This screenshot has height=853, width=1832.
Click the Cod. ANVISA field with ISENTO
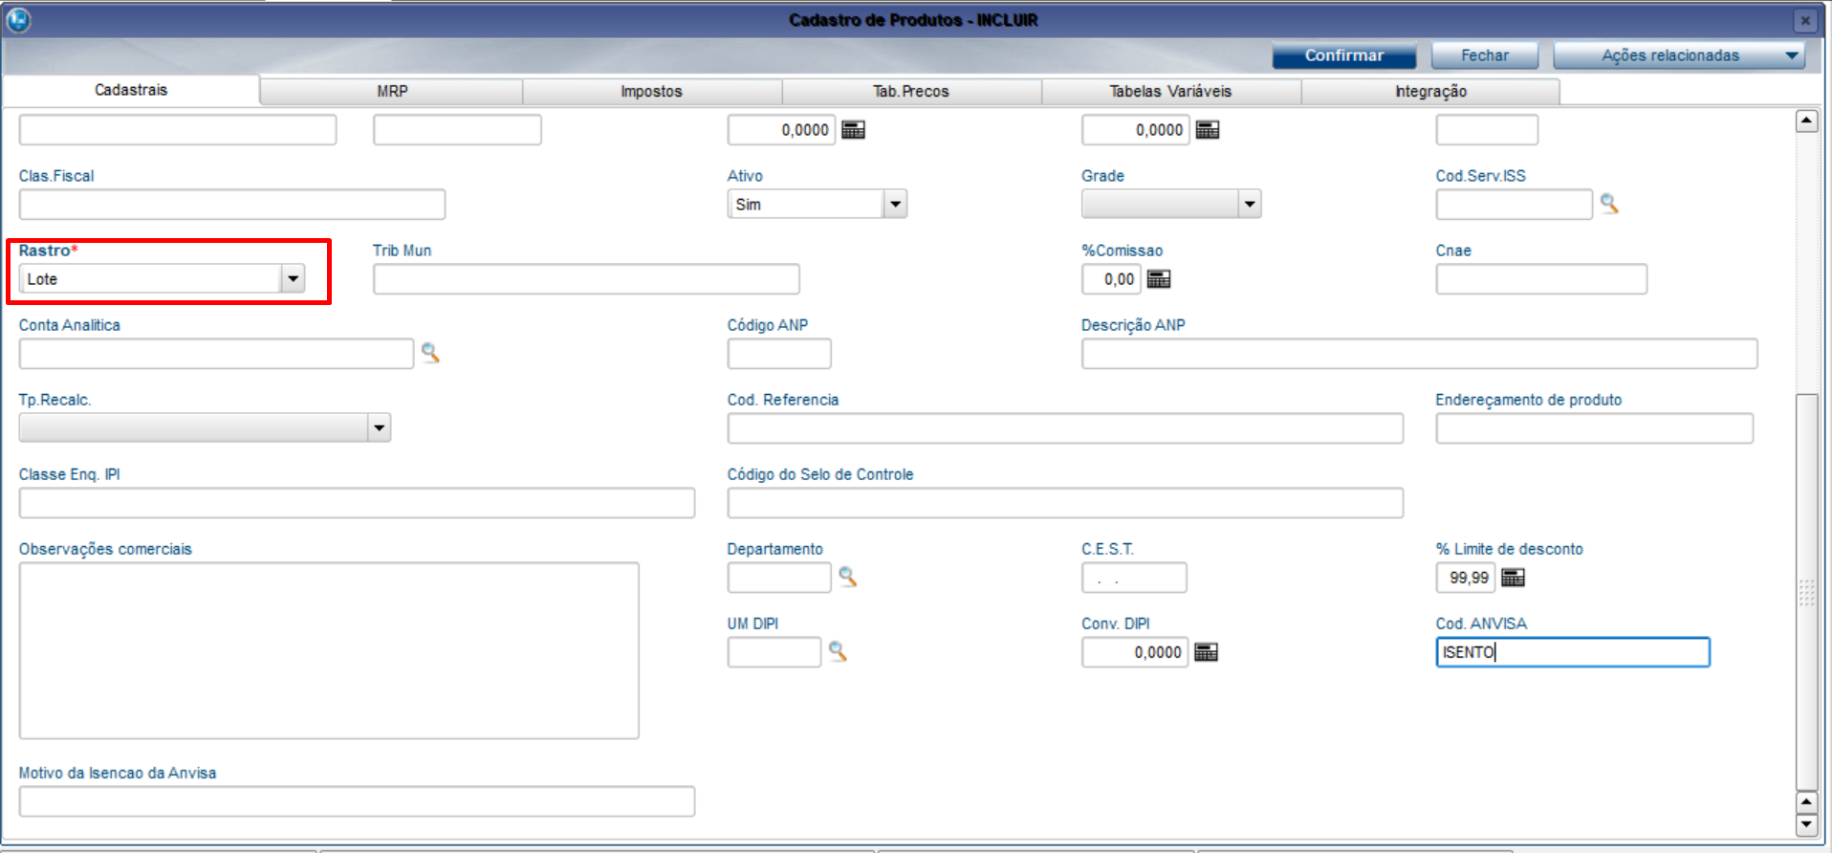(1573, 652)
